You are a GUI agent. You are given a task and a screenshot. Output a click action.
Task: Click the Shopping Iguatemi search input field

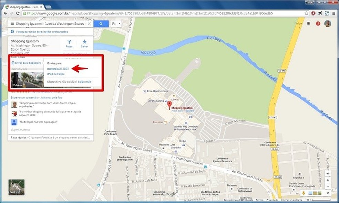pyautogui.click(x=51, y=24)
